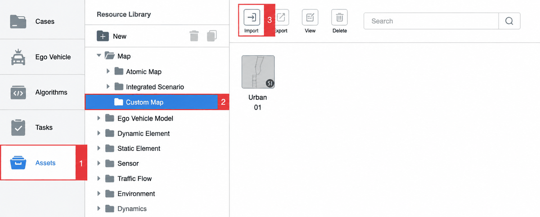The image size is (540, 217).
Task: Click the plus New folder icon
Action: pyautogui.click(x=103, y=36)
